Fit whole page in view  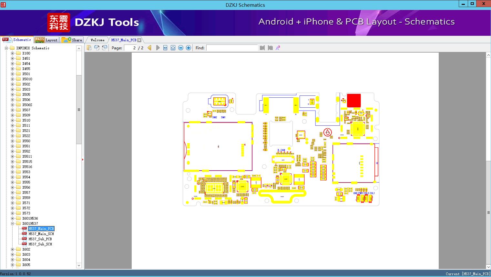point(173,48)
